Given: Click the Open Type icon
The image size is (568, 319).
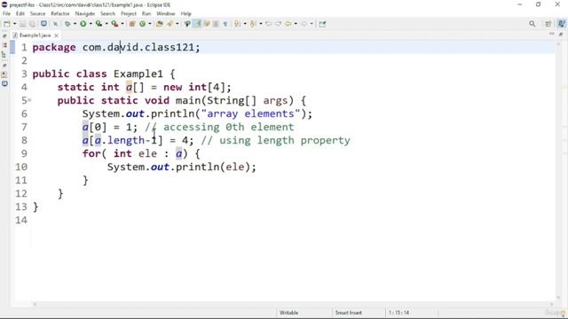Looking at the screenshot, I should click(160, 24).
